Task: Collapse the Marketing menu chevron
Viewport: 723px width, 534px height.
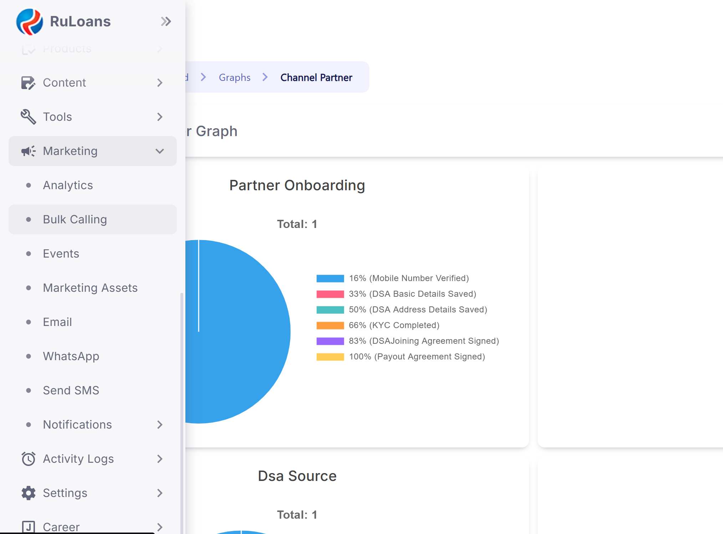Action: click(160, 151)
